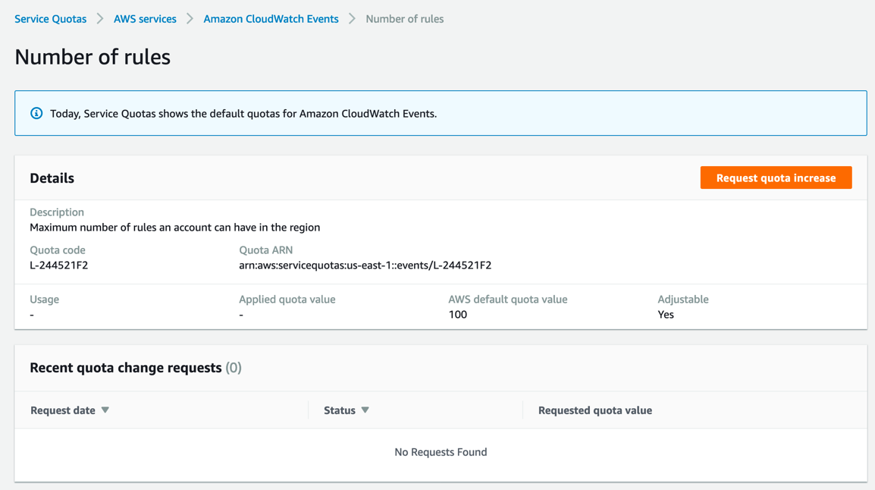875x490 pixels.
Task: Sort by Status column arrow
Action: point(365,410)
